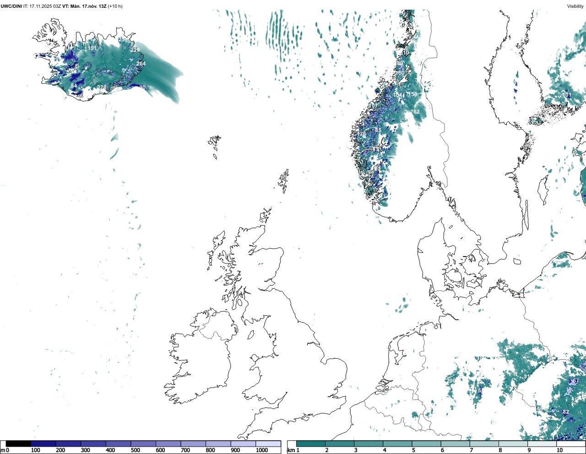Click the 500 label on the metre scale
This screenshot has height=454, width=586.
135,450
